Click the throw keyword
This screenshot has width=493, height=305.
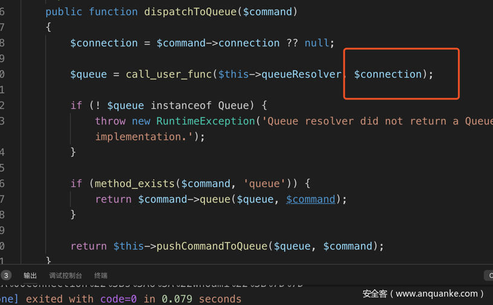(110, 121)
